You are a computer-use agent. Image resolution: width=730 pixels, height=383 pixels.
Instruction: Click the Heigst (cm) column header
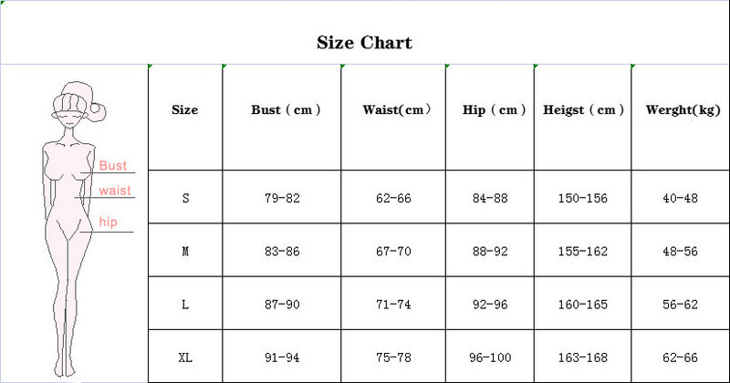(583, 110)
